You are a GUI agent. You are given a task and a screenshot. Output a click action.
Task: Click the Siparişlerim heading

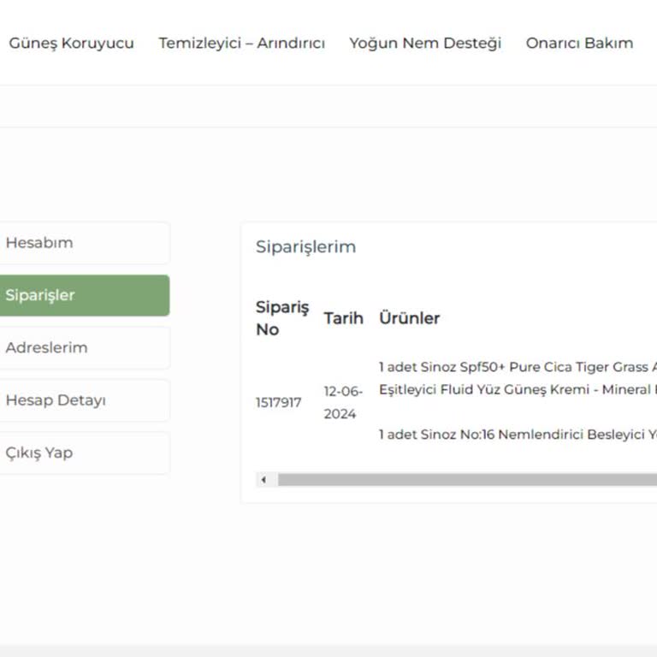[x=305, y=247]
